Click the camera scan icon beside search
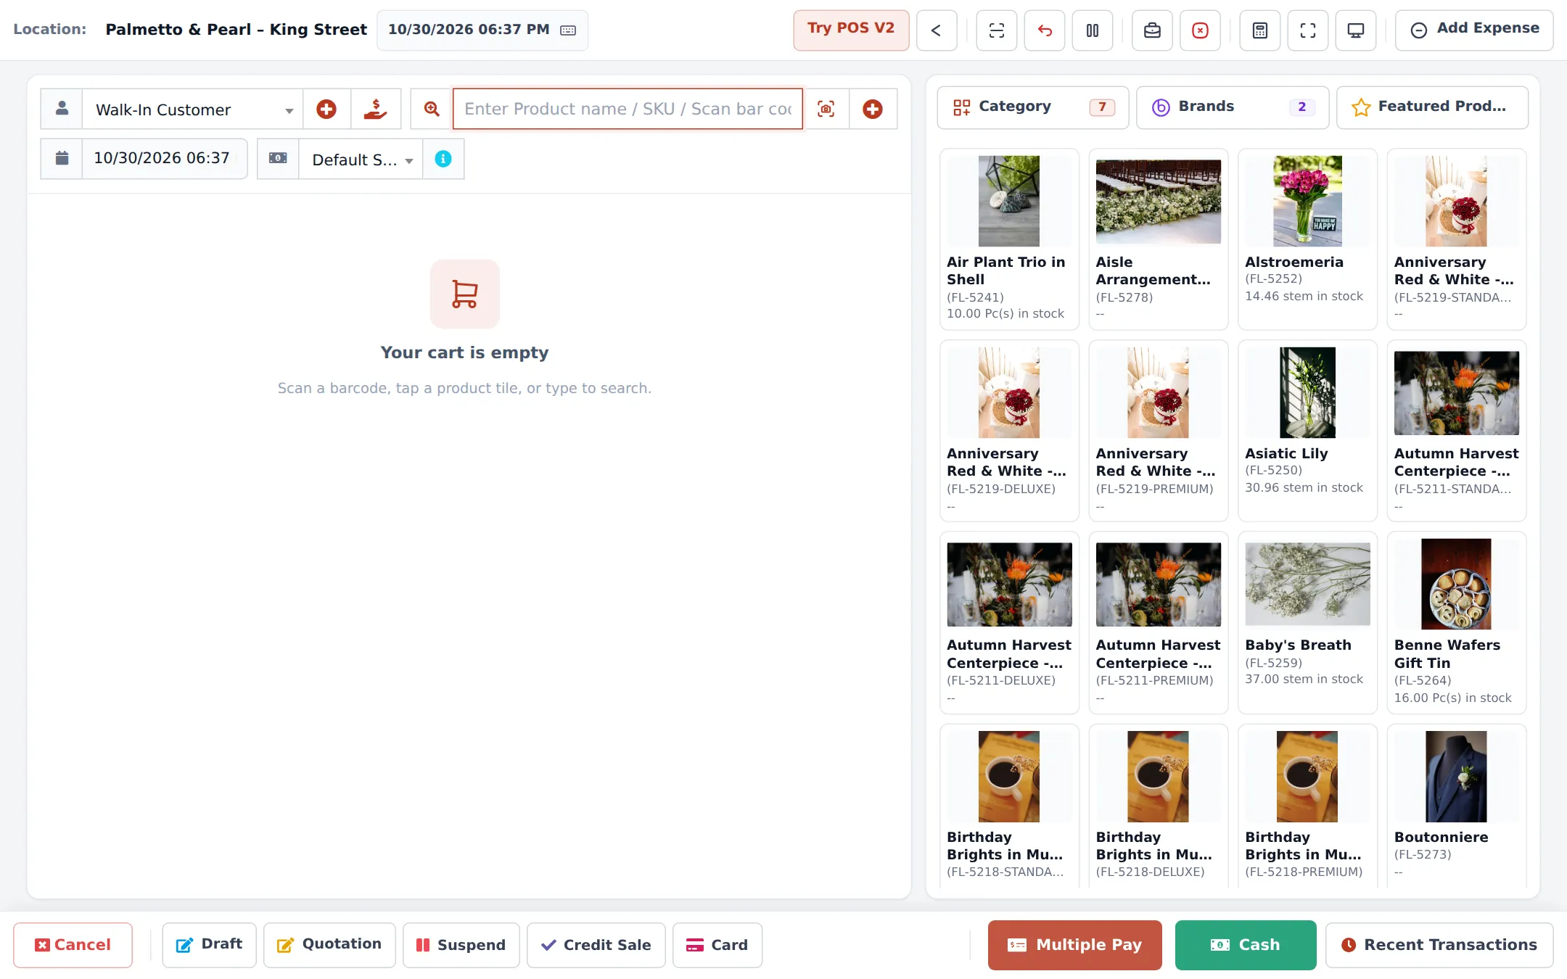The height and width of the screenshot is (979, 1567). coord(826,109)
